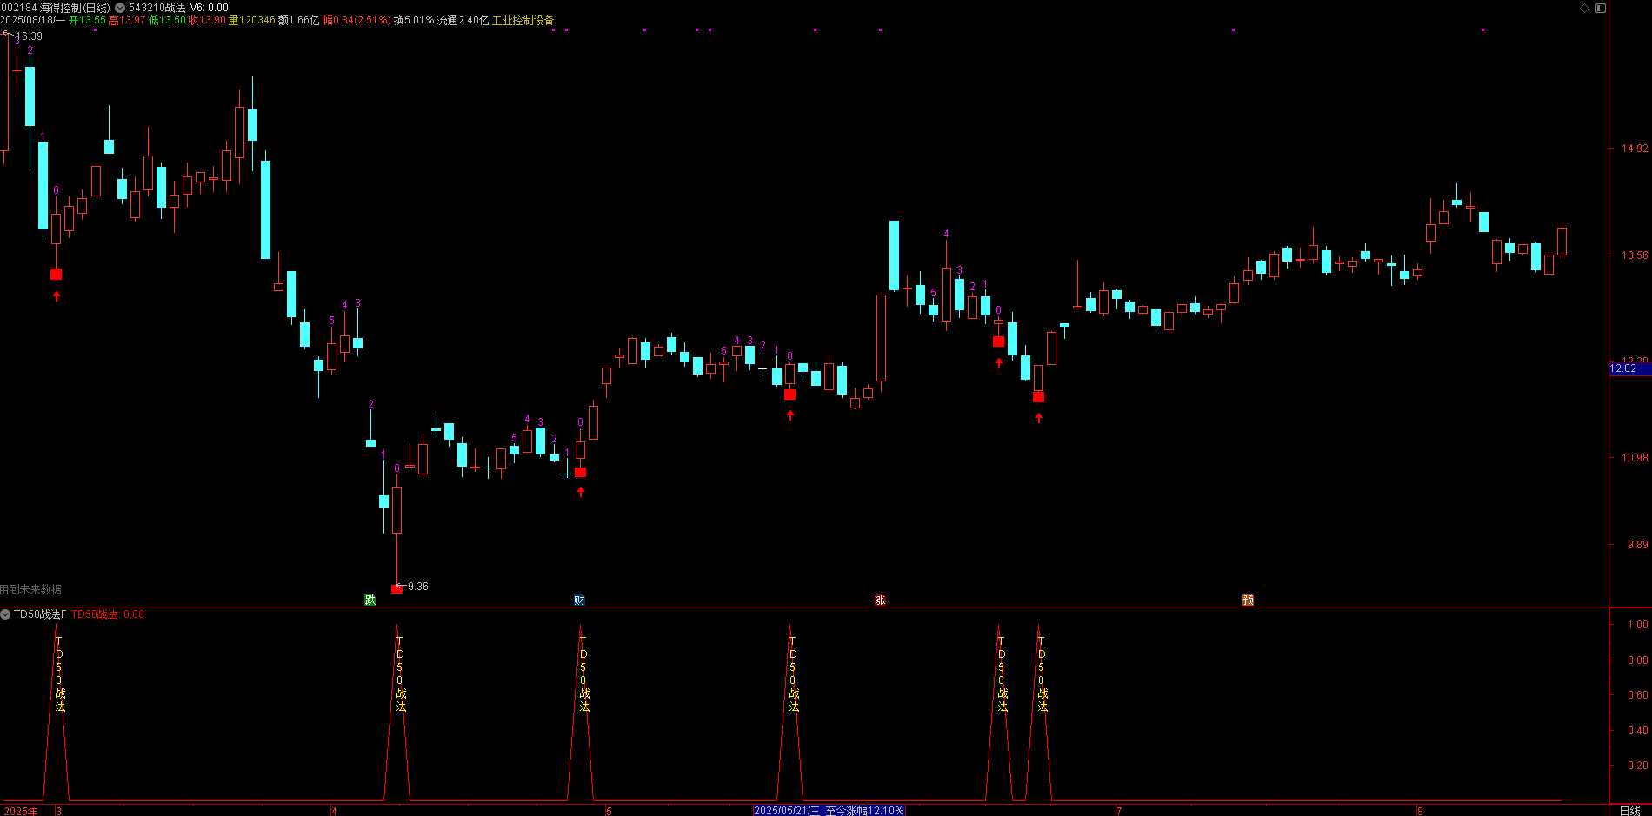Viewport: 1652px width, 816px height.
Task: Click the 日线 period label at bottom right
Action: [x=1629, y=810]
